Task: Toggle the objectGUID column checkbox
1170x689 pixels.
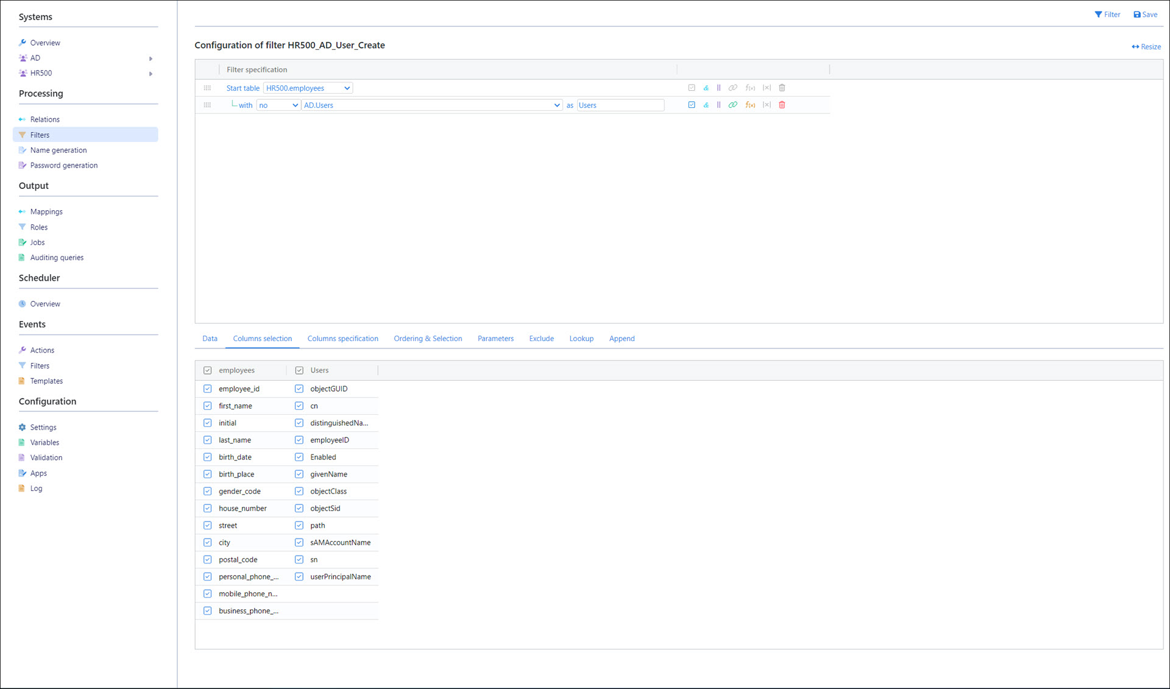Action: (x=299, y=389)
